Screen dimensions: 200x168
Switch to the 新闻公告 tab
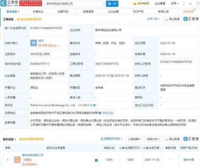click(x=164, y=12)
